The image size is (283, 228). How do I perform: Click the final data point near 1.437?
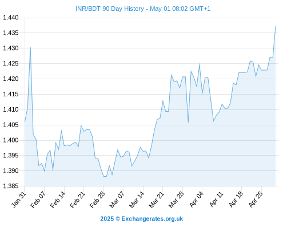[x=276, y=27]
